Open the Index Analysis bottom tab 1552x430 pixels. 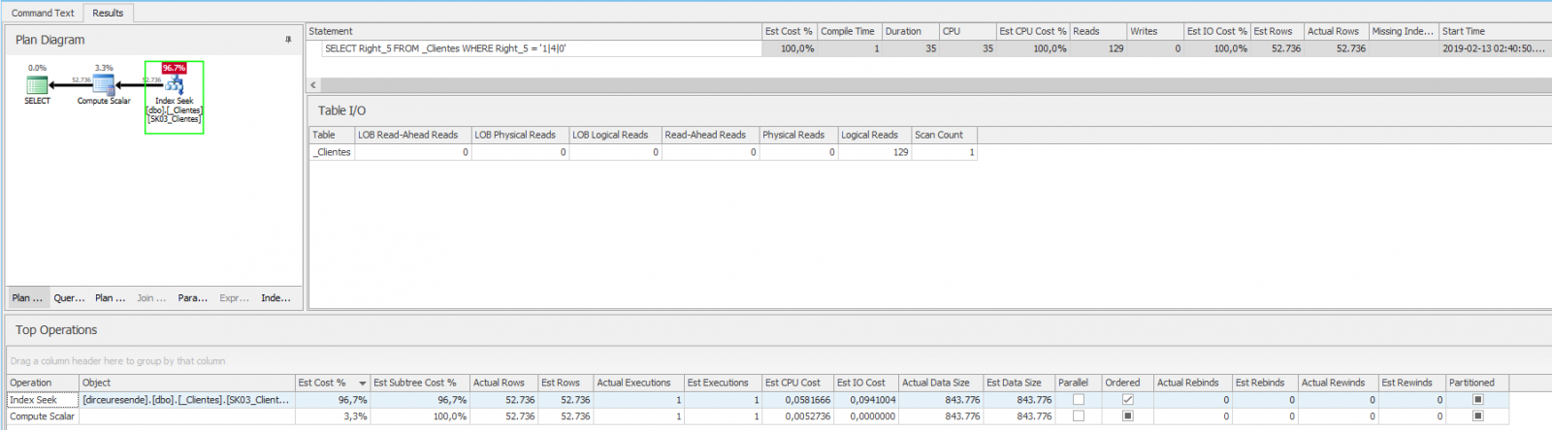click(x=275, y=298)
